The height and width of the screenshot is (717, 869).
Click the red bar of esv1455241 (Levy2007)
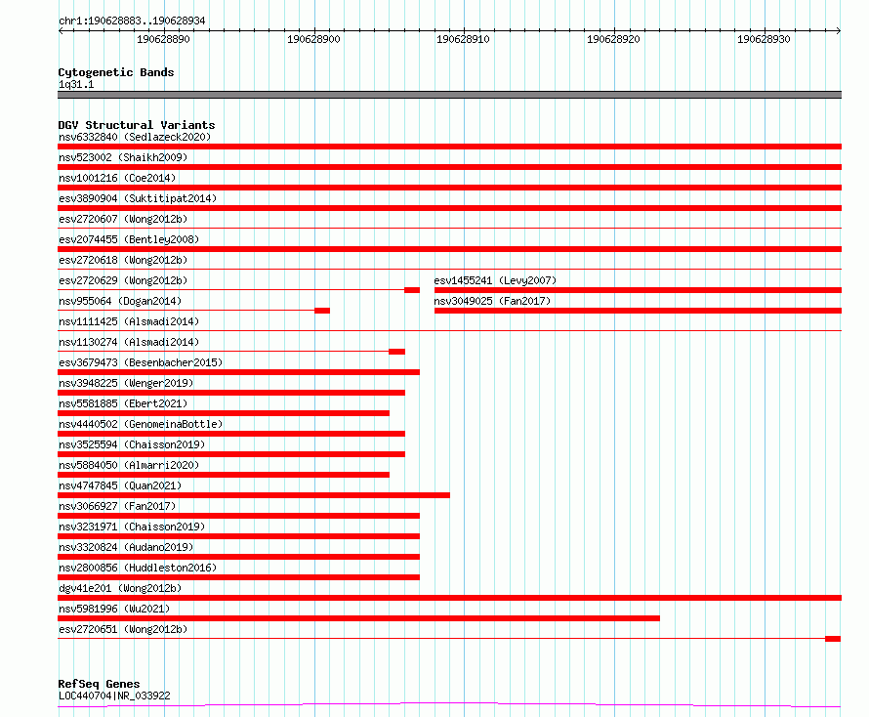pyautogui.click(x=638, y=290)
